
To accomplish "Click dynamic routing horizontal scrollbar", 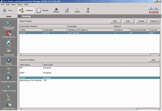I will [79, 109].
